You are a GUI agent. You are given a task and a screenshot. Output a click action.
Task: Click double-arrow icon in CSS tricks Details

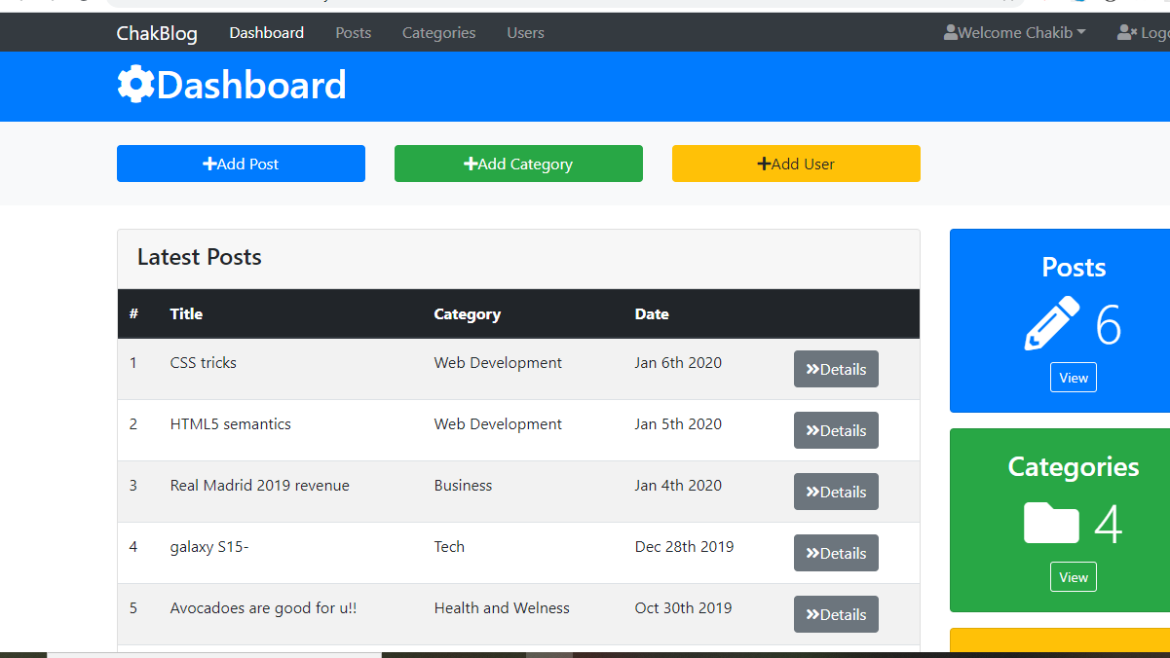[812, 370]
